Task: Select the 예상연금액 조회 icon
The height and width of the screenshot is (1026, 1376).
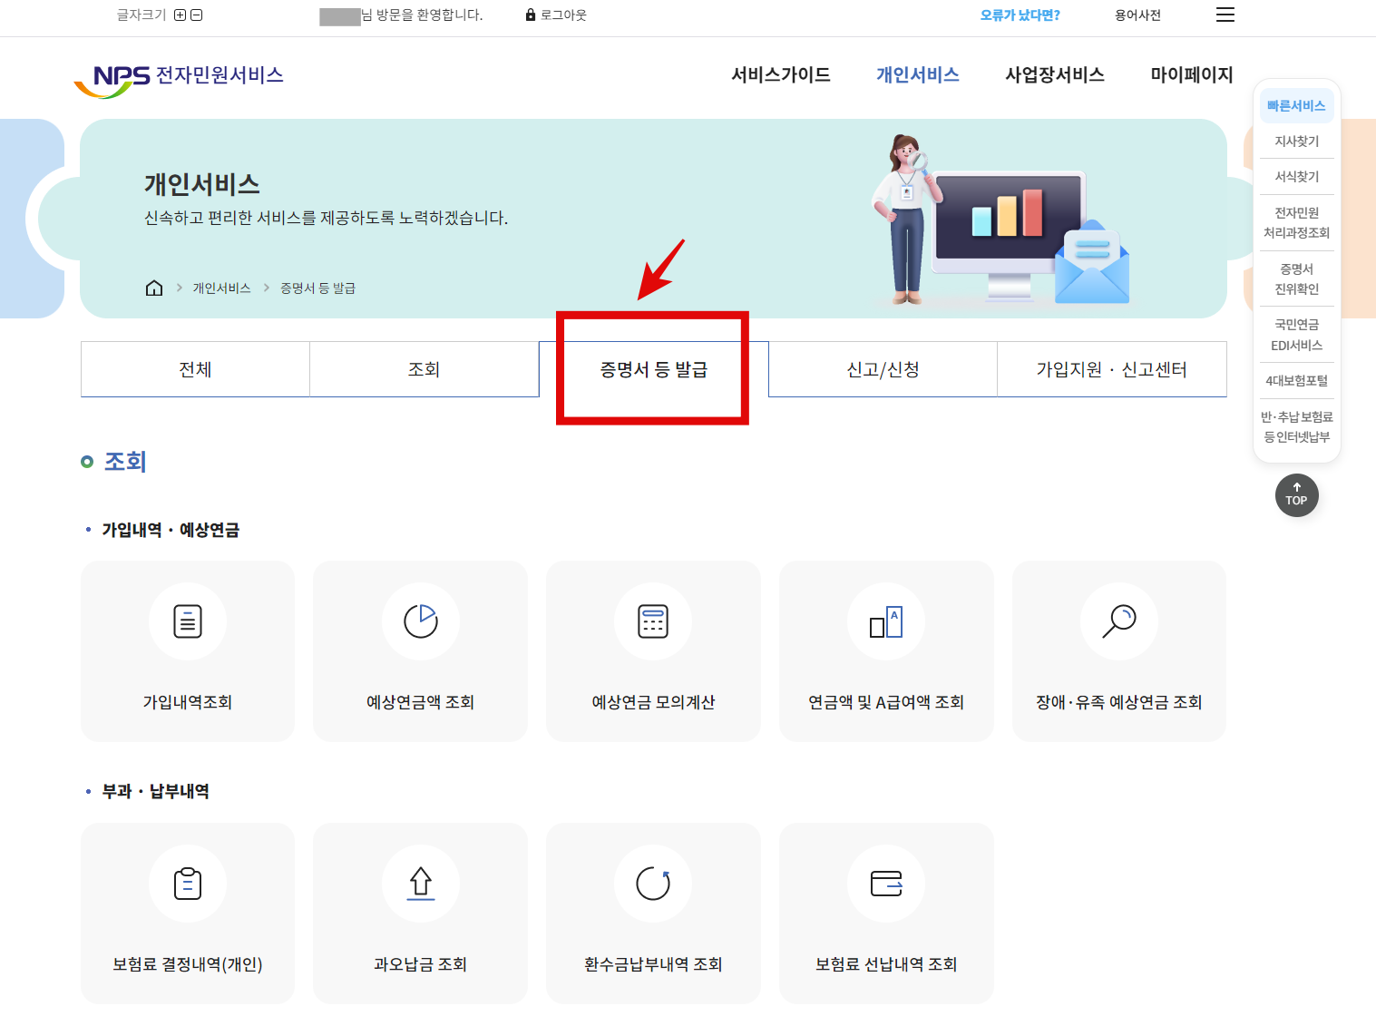Action: (x=420, y=622)
